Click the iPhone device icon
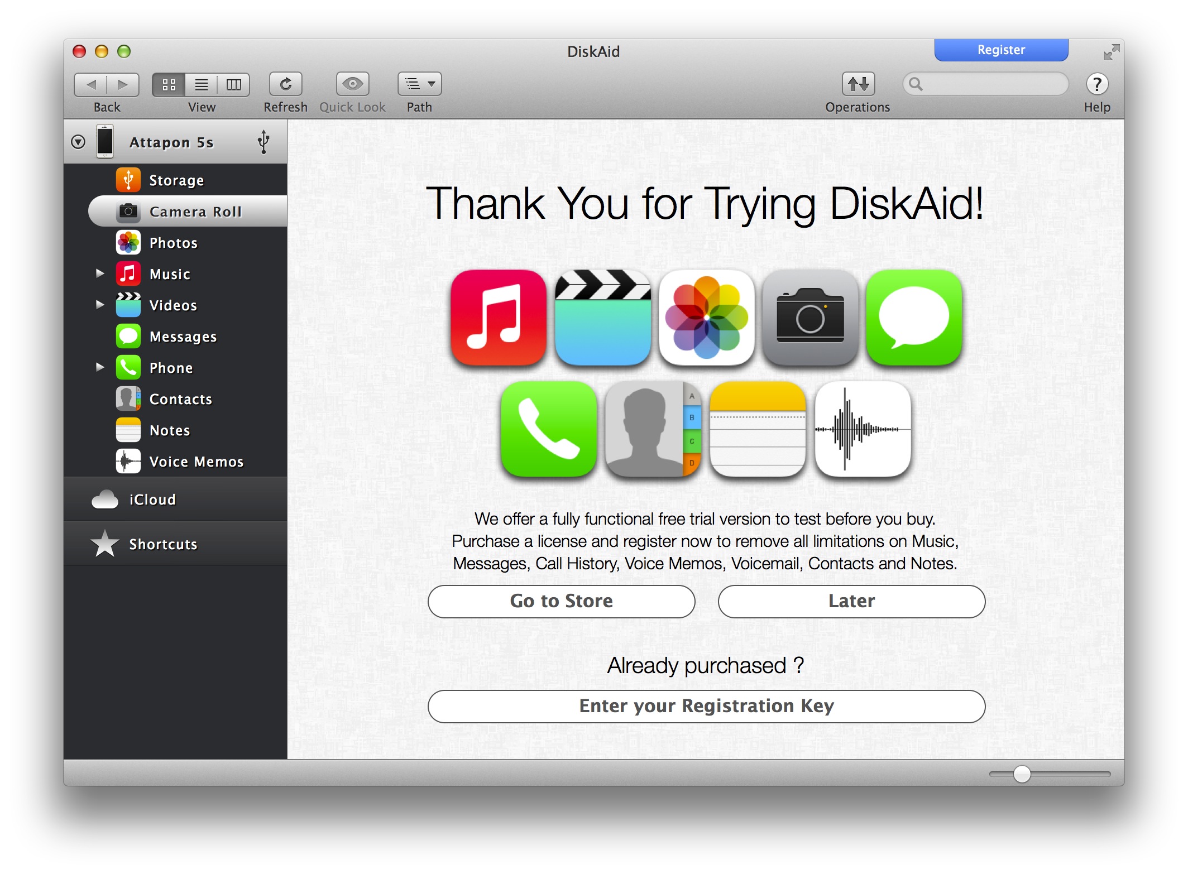Viewport: 1188px width, 874px height. [x=105, y=142]
